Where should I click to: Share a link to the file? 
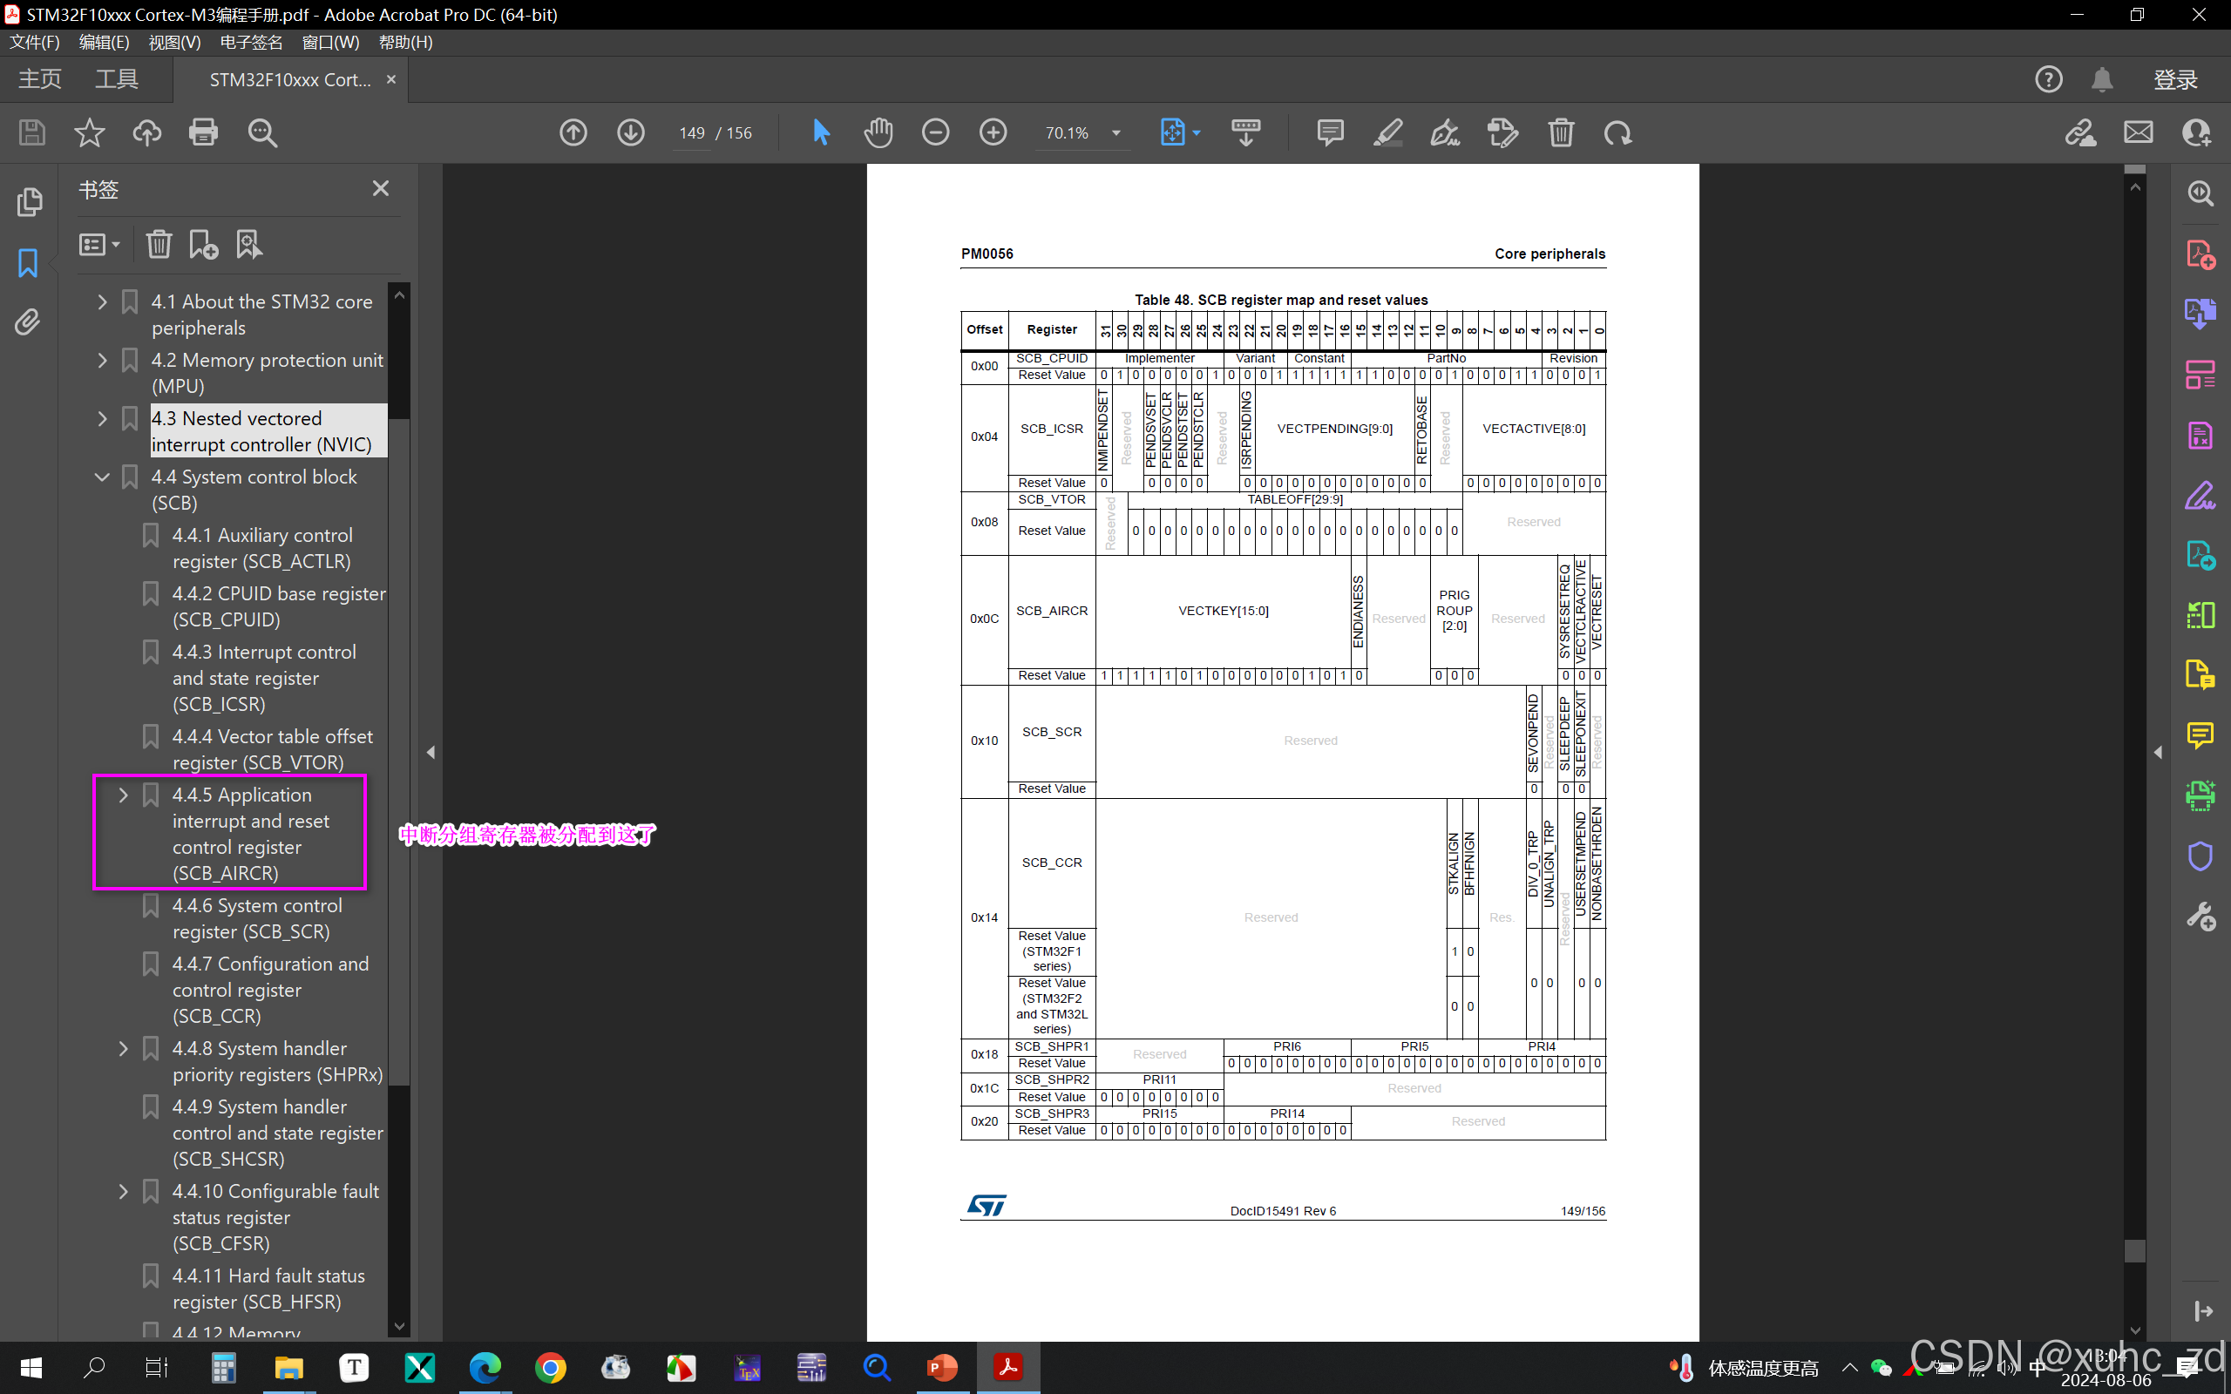click(x=2081, y=132)
